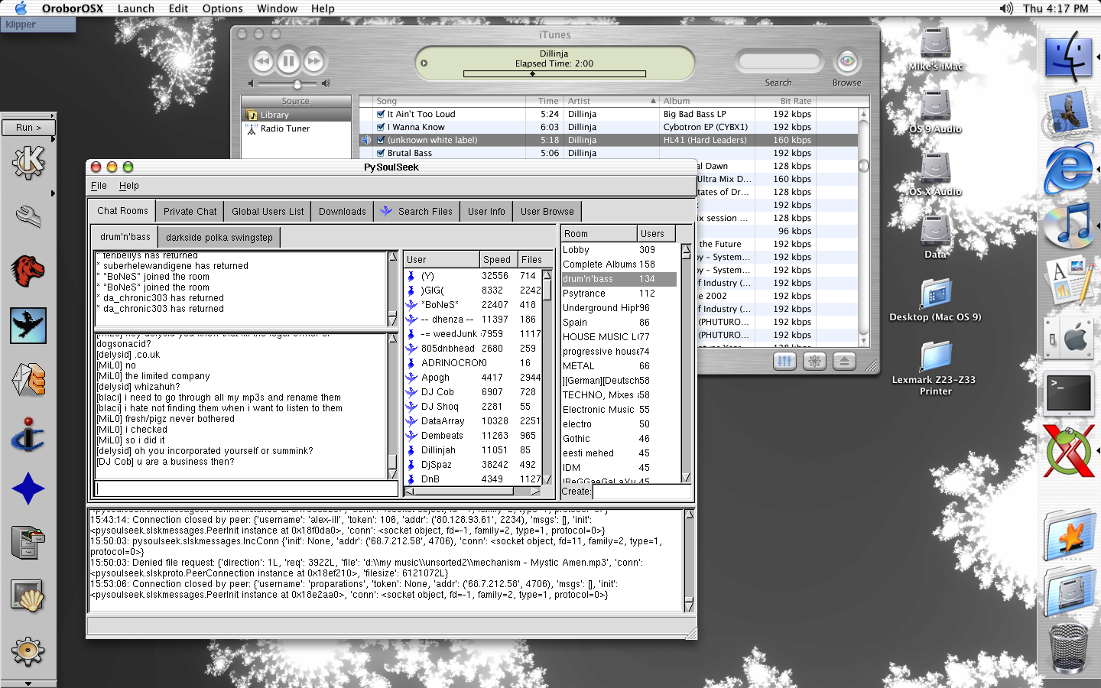Open PySoulSeek File menu
This screenshot has height=688, width=1101.
point(99,186)
